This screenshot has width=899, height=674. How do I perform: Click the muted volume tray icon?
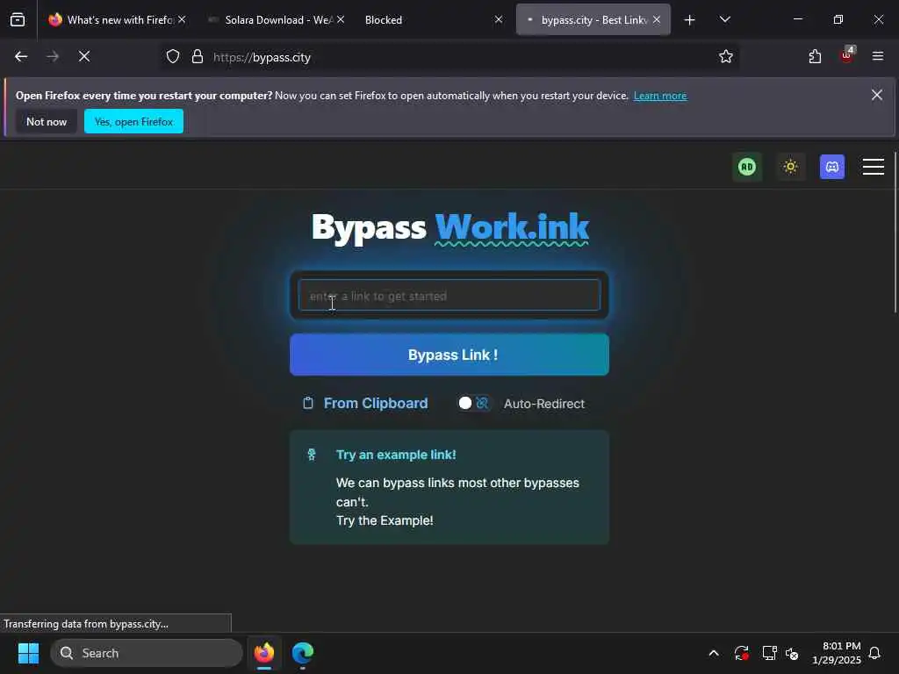793,653
